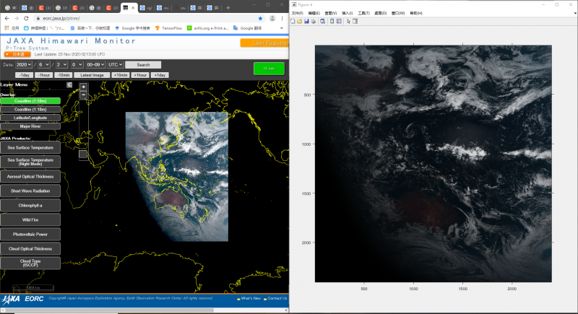
Task: Click the Save Figure floppy disk icon
Action: click(x=306, y=21)
